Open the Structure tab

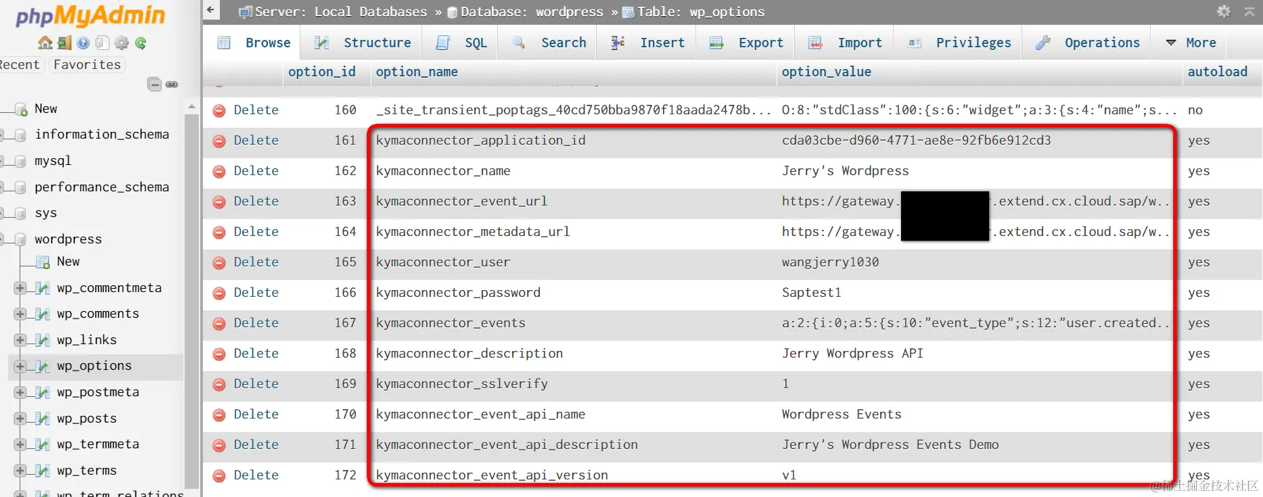pyautogui.click(x=362, y=43)
